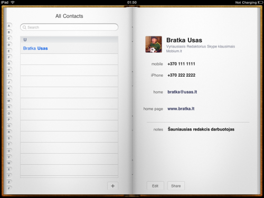The image size is (264, 198).
Task: Jump to letter A index tab
Action: click(x=9, y=26)
